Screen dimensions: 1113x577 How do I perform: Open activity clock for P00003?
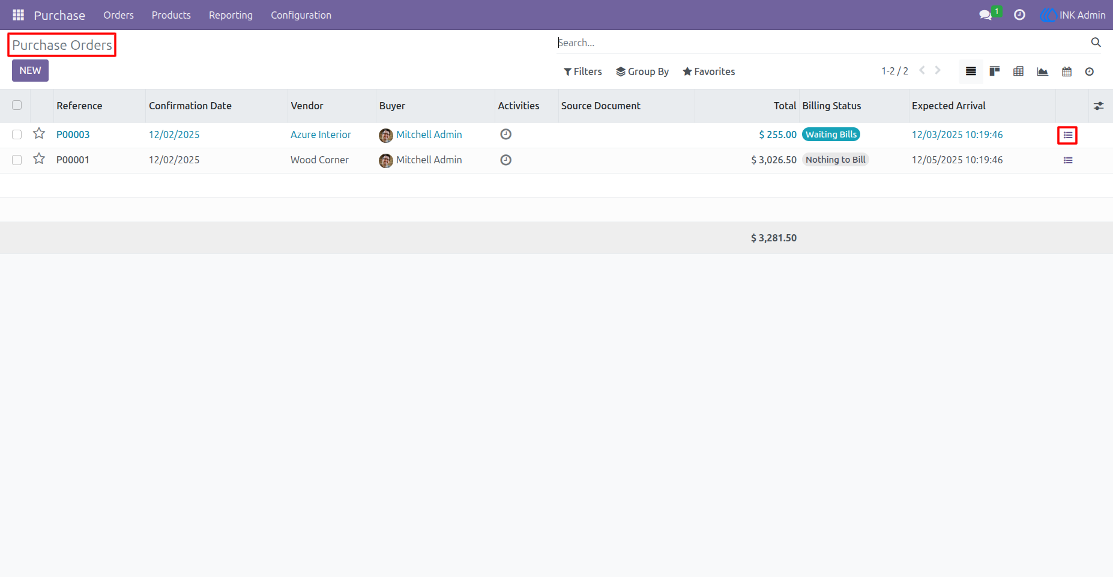506,134
